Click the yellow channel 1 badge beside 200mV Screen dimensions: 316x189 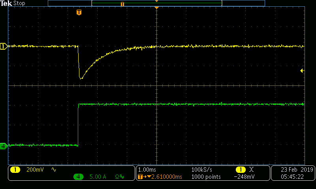tap(15, 170)
